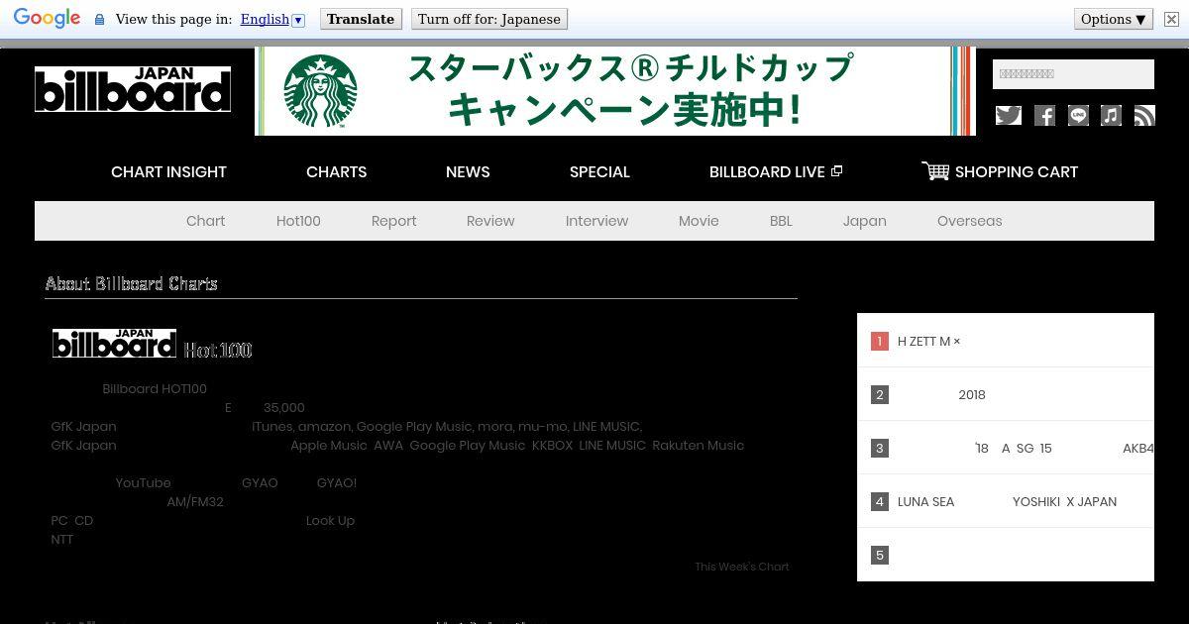1189x624 pixels.
Task: Click the 'YouTube' text in description
Action: pyautogui.click(x=143, y=482)
